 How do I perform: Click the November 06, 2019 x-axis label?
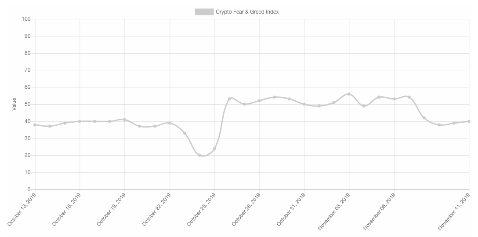380,211
